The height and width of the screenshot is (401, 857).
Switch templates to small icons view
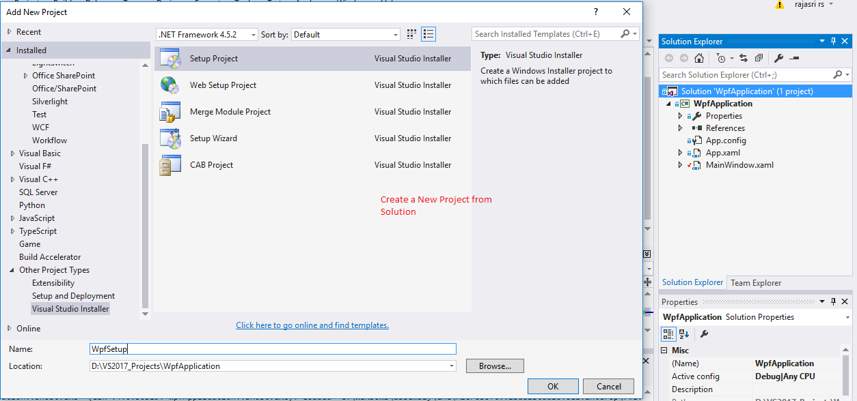click(411, 34)
